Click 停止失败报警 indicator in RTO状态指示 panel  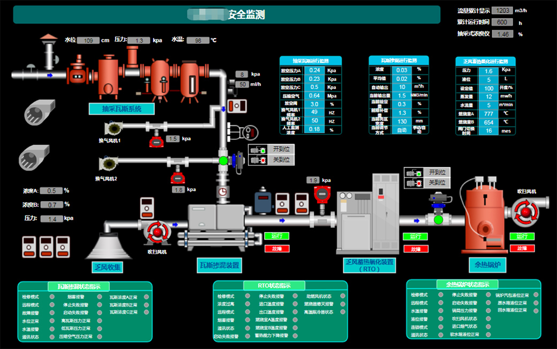(x=295, y=296)
